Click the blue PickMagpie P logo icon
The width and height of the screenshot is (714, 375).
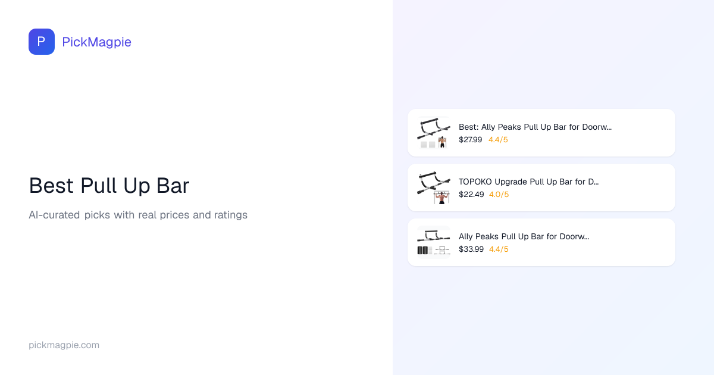(42, 42)
